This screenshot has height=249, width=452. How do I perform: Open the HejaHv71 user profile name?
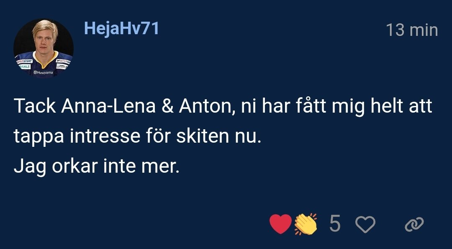[121, 29]
